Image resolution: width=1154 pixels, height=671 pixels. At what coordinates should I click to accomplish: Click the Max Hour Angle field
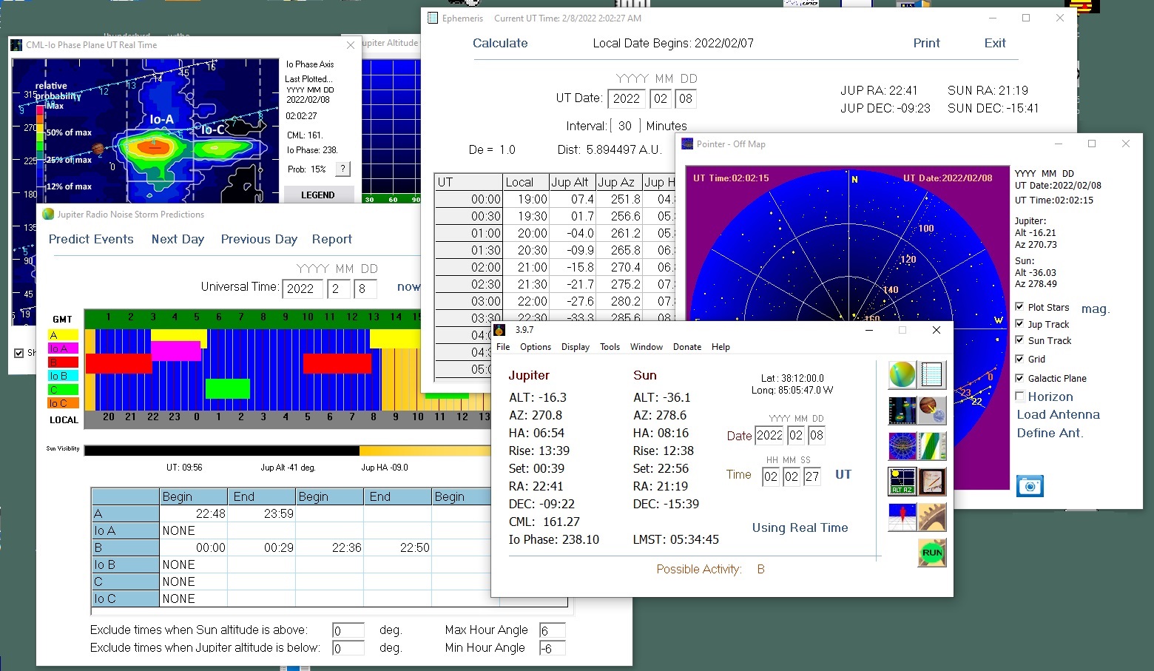click(553, 630)
